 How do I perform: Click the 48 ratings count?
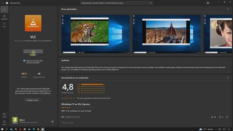39,74
